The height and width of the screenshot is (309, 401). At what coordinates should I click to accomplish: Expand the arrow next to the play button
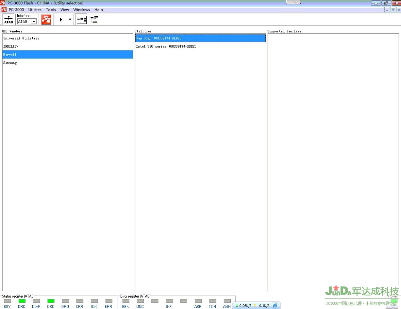coord(70,20)
